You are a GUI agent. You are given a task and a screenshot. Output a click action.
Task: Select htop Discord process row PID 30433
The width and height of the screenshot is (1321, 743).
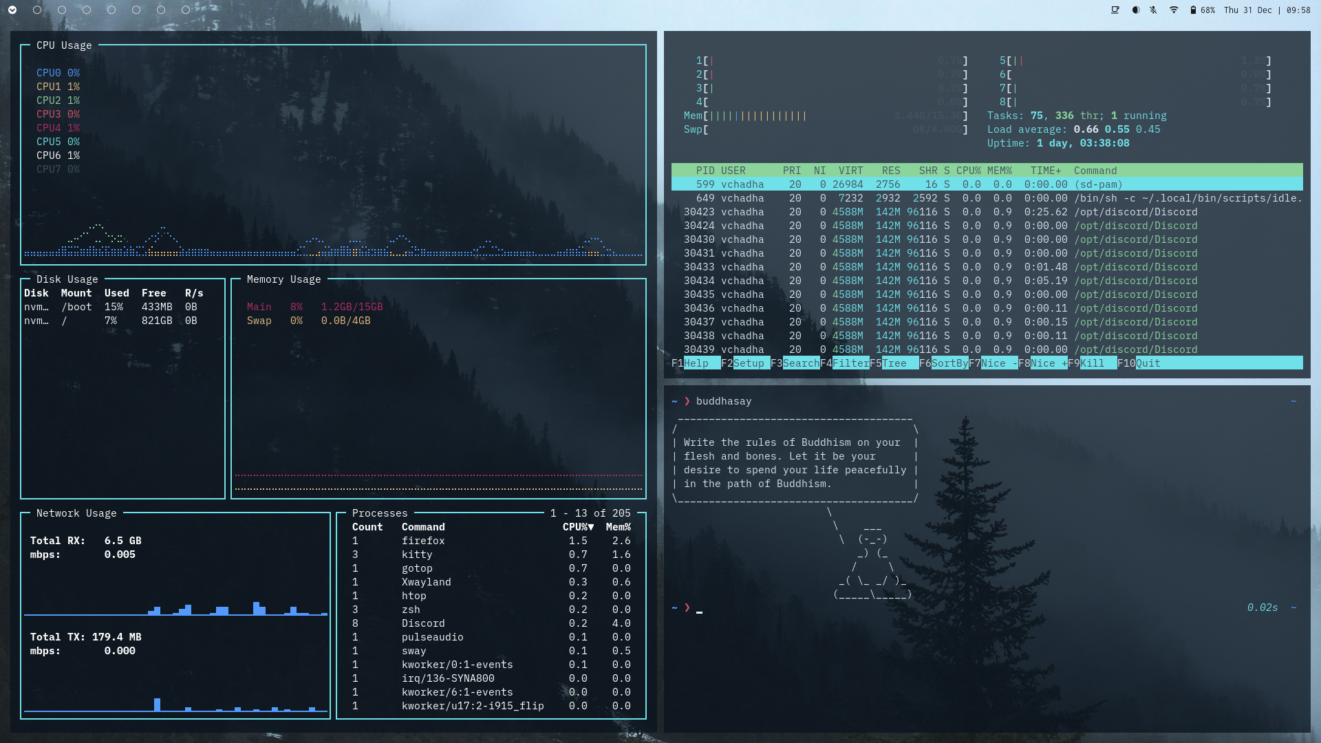click(987, 267)
